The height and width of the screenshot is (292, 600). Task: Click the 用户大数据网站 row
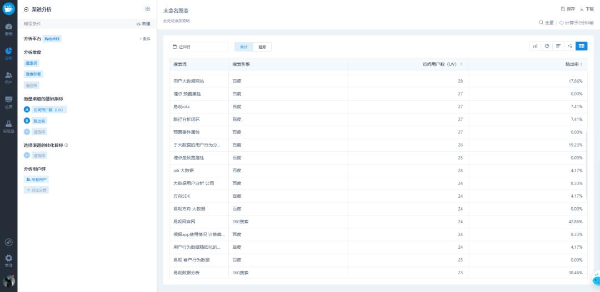pyautogui.click(x=378, y=81)
